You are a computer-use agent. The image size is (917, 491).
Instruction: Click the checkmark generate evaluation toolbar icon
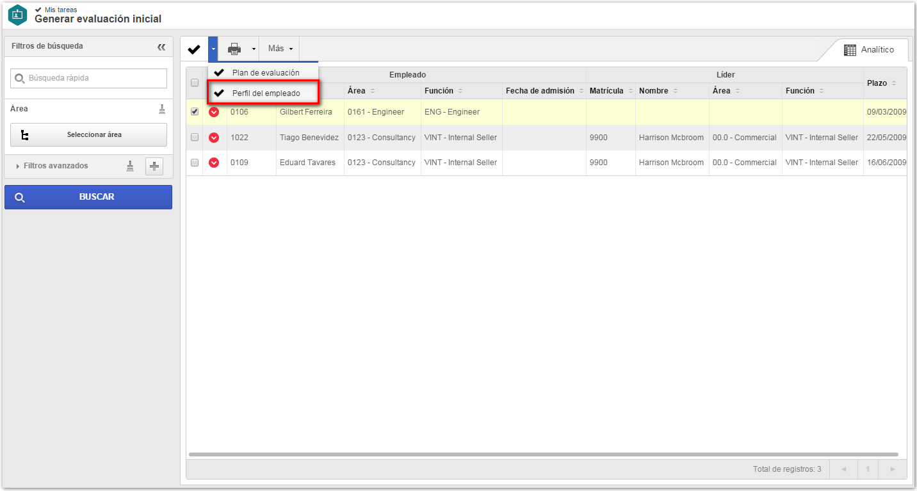click(194, 49)
